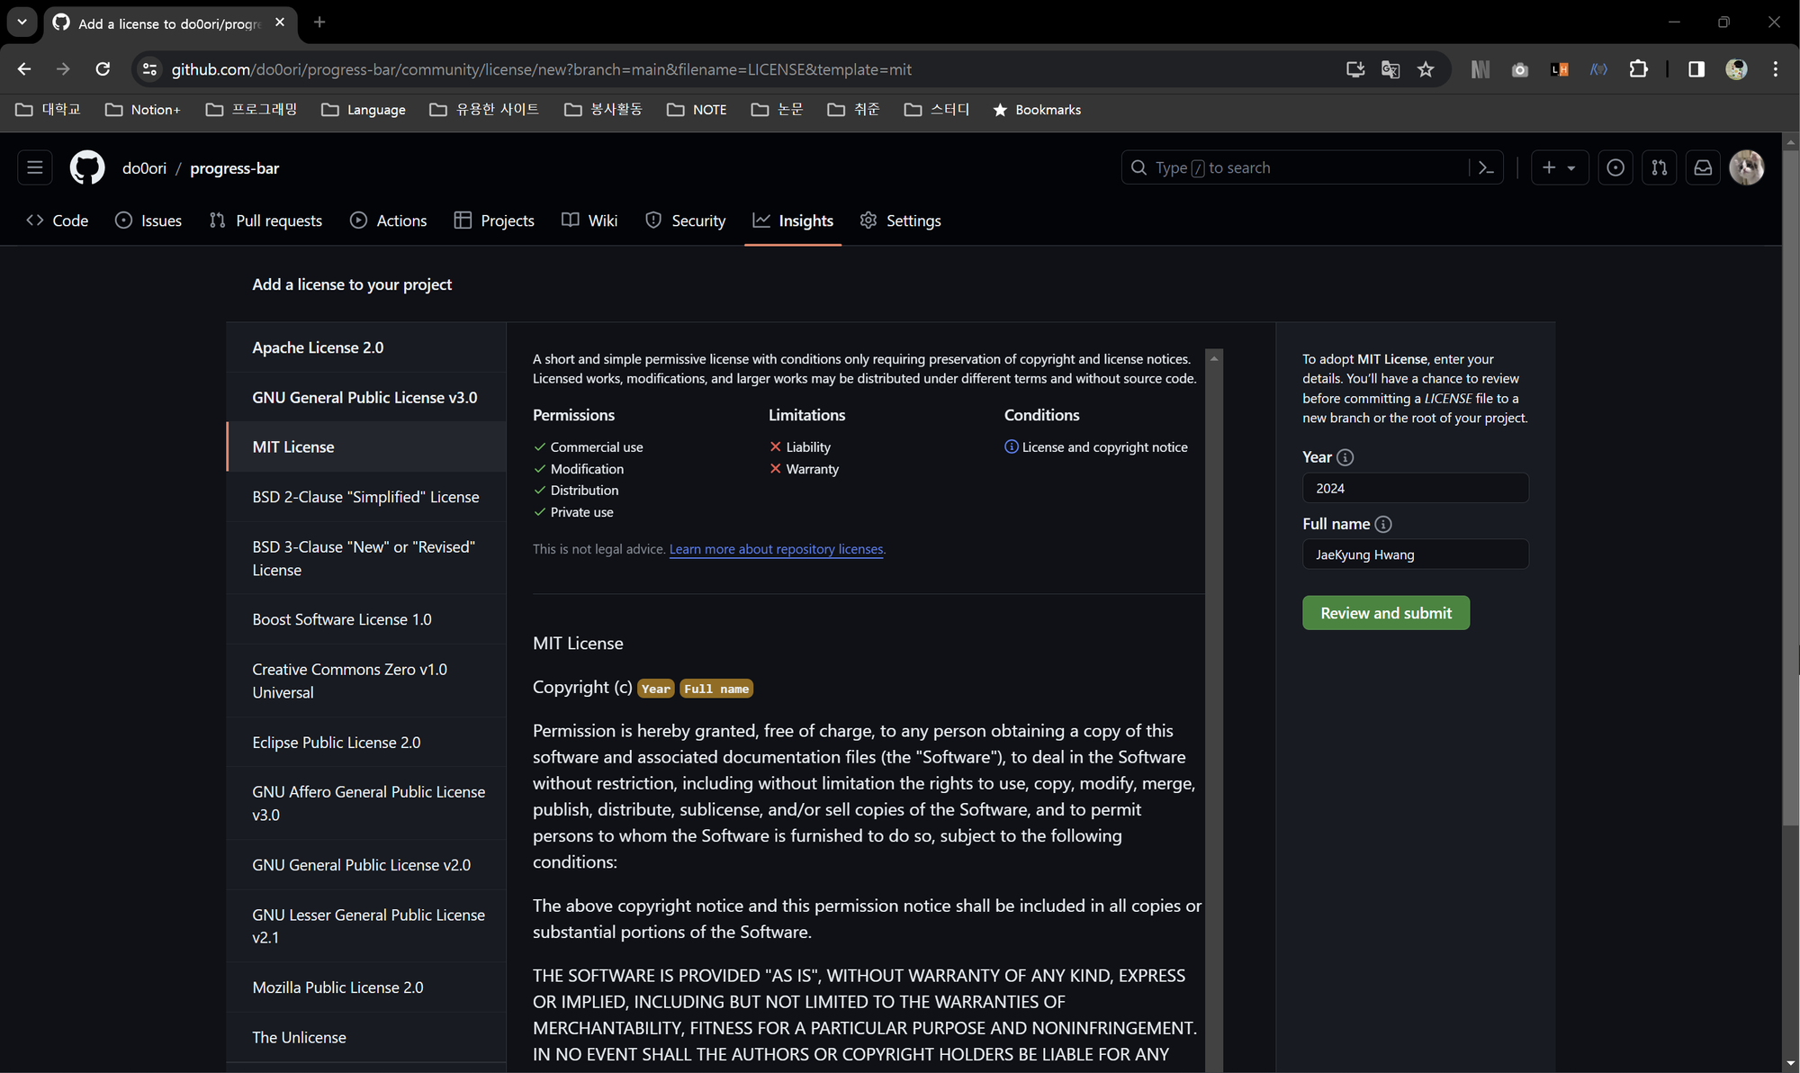
Task: Click the license text scrollbar up arrow
Action: [x=1214, y=358]
